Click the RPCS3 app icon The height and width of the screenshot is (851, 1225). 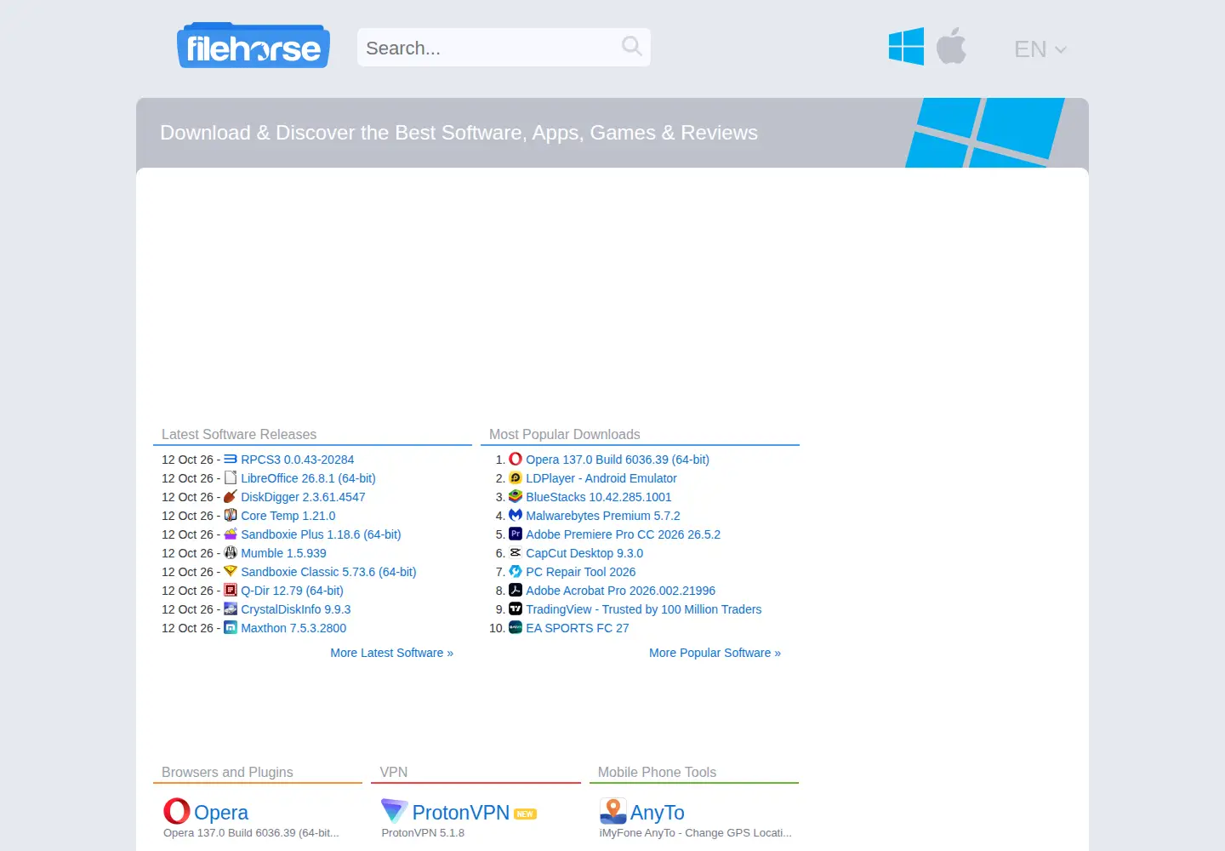(231, 459)
